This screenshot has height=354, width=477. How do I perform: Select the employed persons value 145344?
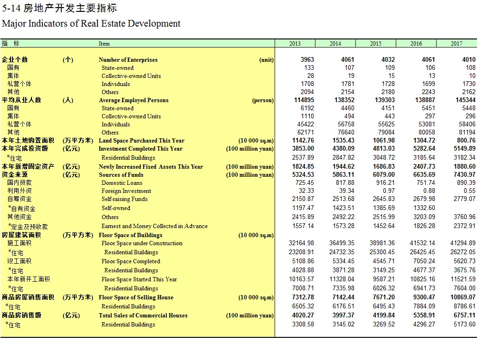(466, 100)
